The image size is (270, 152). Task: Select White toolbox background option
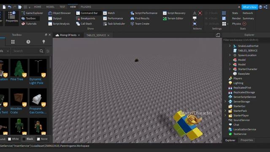tap(13, 139)
